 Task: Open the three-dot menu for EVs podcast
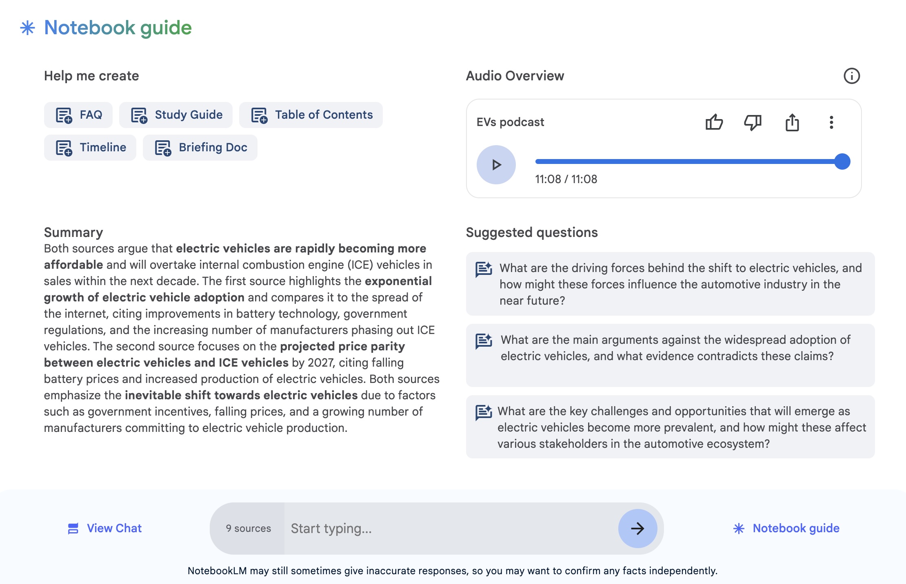[831, 122]
